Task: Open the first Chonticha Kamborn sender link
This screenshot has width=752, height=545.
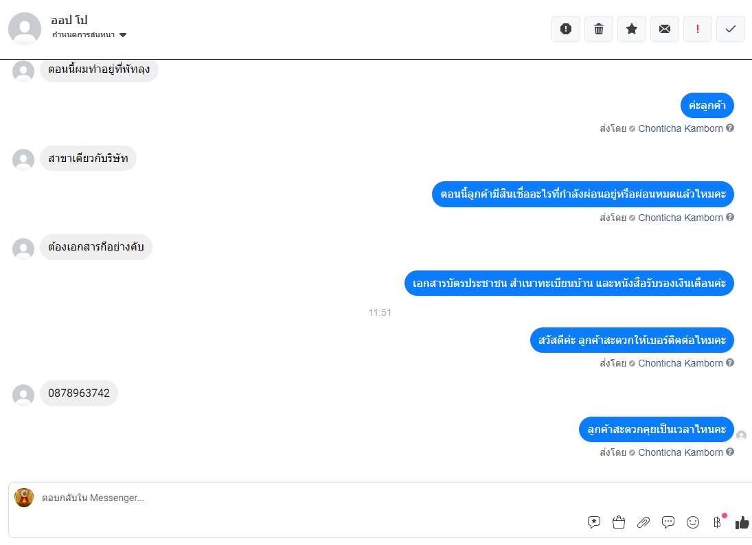Action: (x=680, y=128)
